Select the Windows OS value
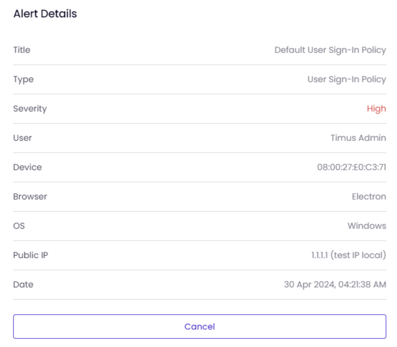This screenshot has height=347, width=397. [367, 226]
